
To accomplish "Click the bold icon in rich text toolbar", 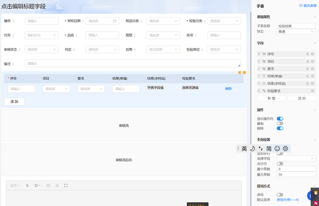I will [x=27, y=185].
